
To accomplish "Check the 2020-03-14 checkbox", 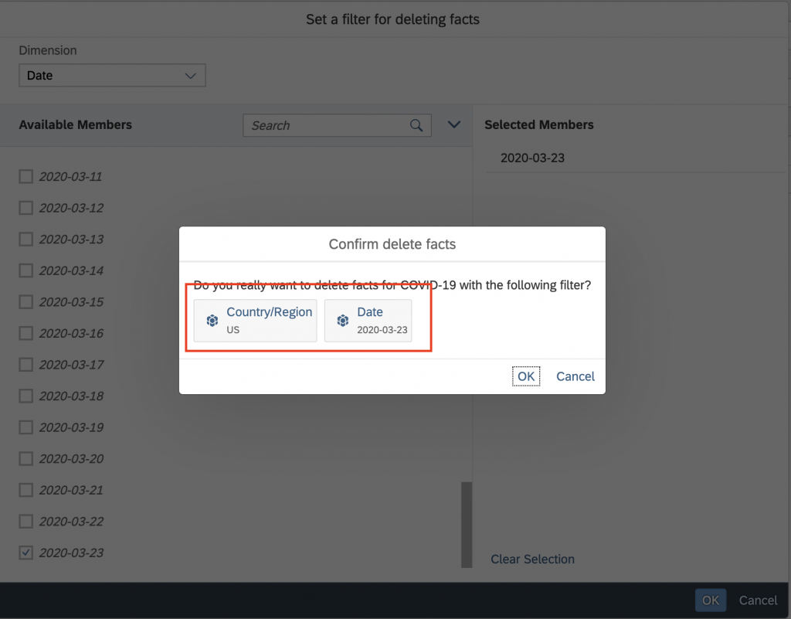I will coord(25,270).
